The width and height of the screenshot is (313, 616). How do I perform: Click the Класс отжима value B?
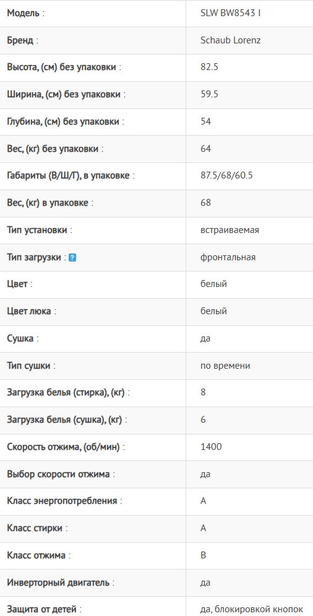click(203, 555)
